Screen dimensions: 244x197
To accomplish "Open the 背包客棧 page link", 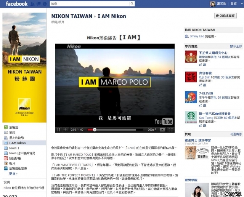I will click(205, 73).
